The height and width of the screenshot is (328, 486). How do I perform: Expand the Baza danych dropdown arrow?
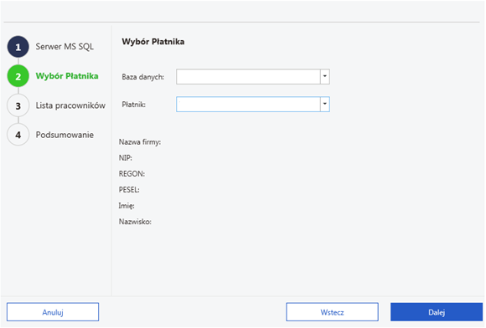point(325,76)
